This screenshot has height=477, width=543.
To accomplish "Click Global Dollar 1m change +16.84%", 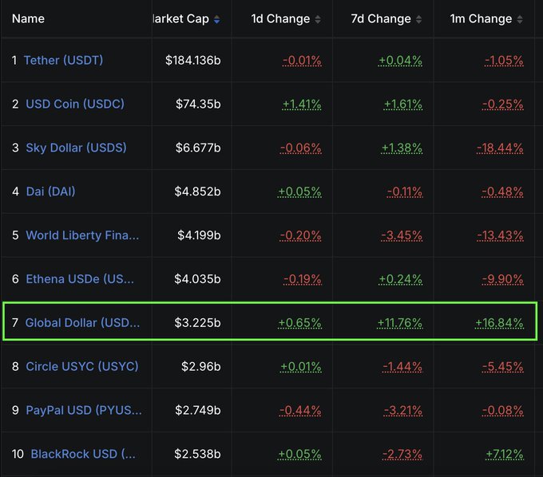I will click(x=499, y=323).
